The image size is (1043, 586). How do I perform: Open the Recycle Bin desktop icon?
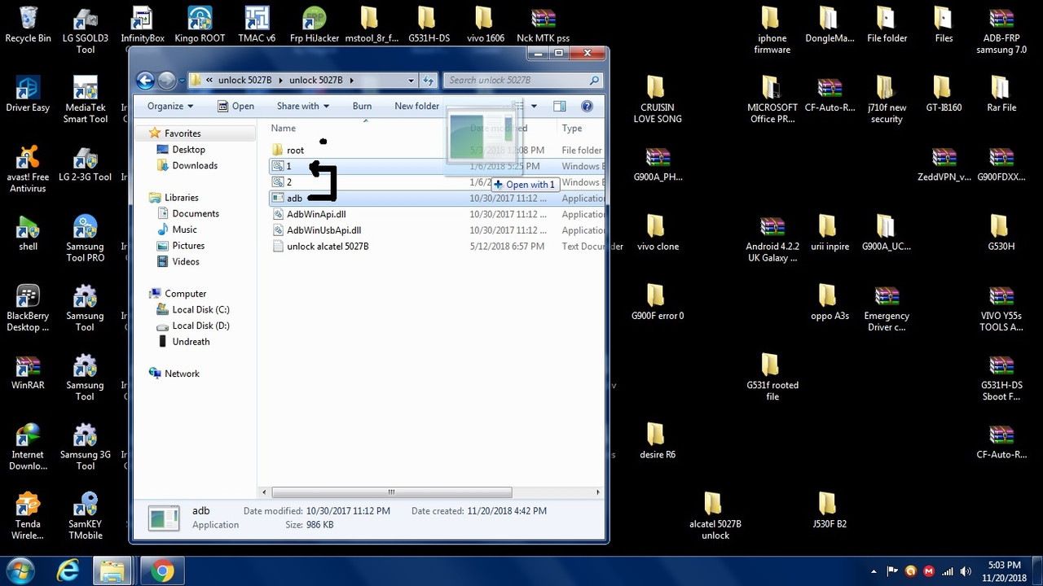coord(28,24)
